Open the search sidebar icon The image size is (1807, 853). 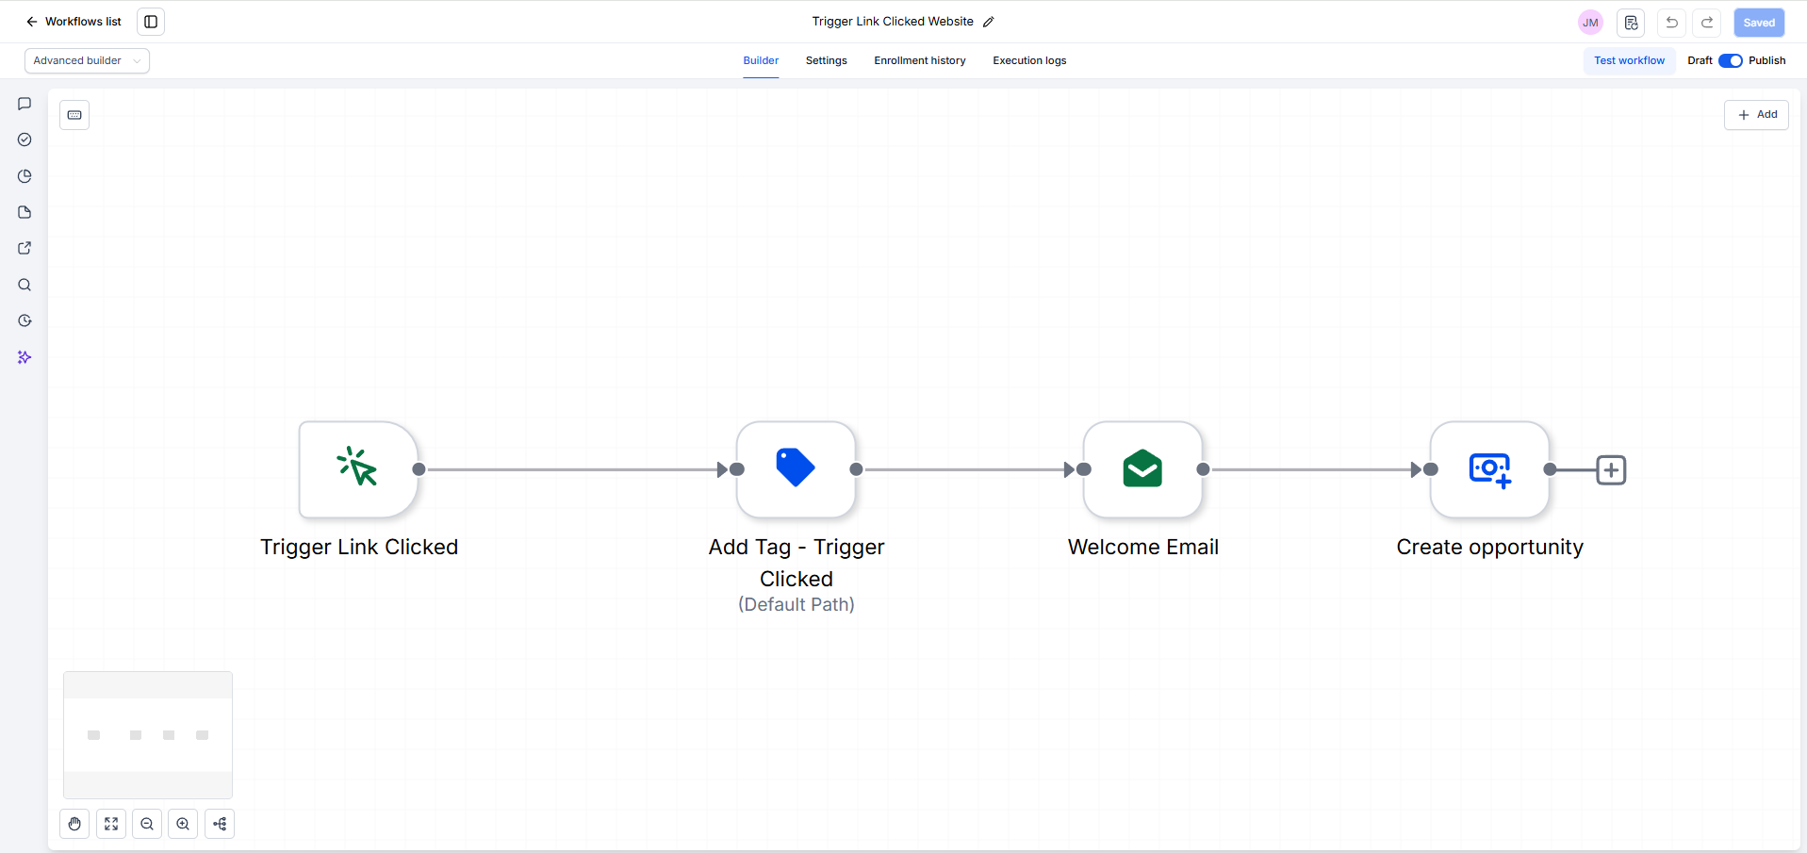tap(25, 285)
